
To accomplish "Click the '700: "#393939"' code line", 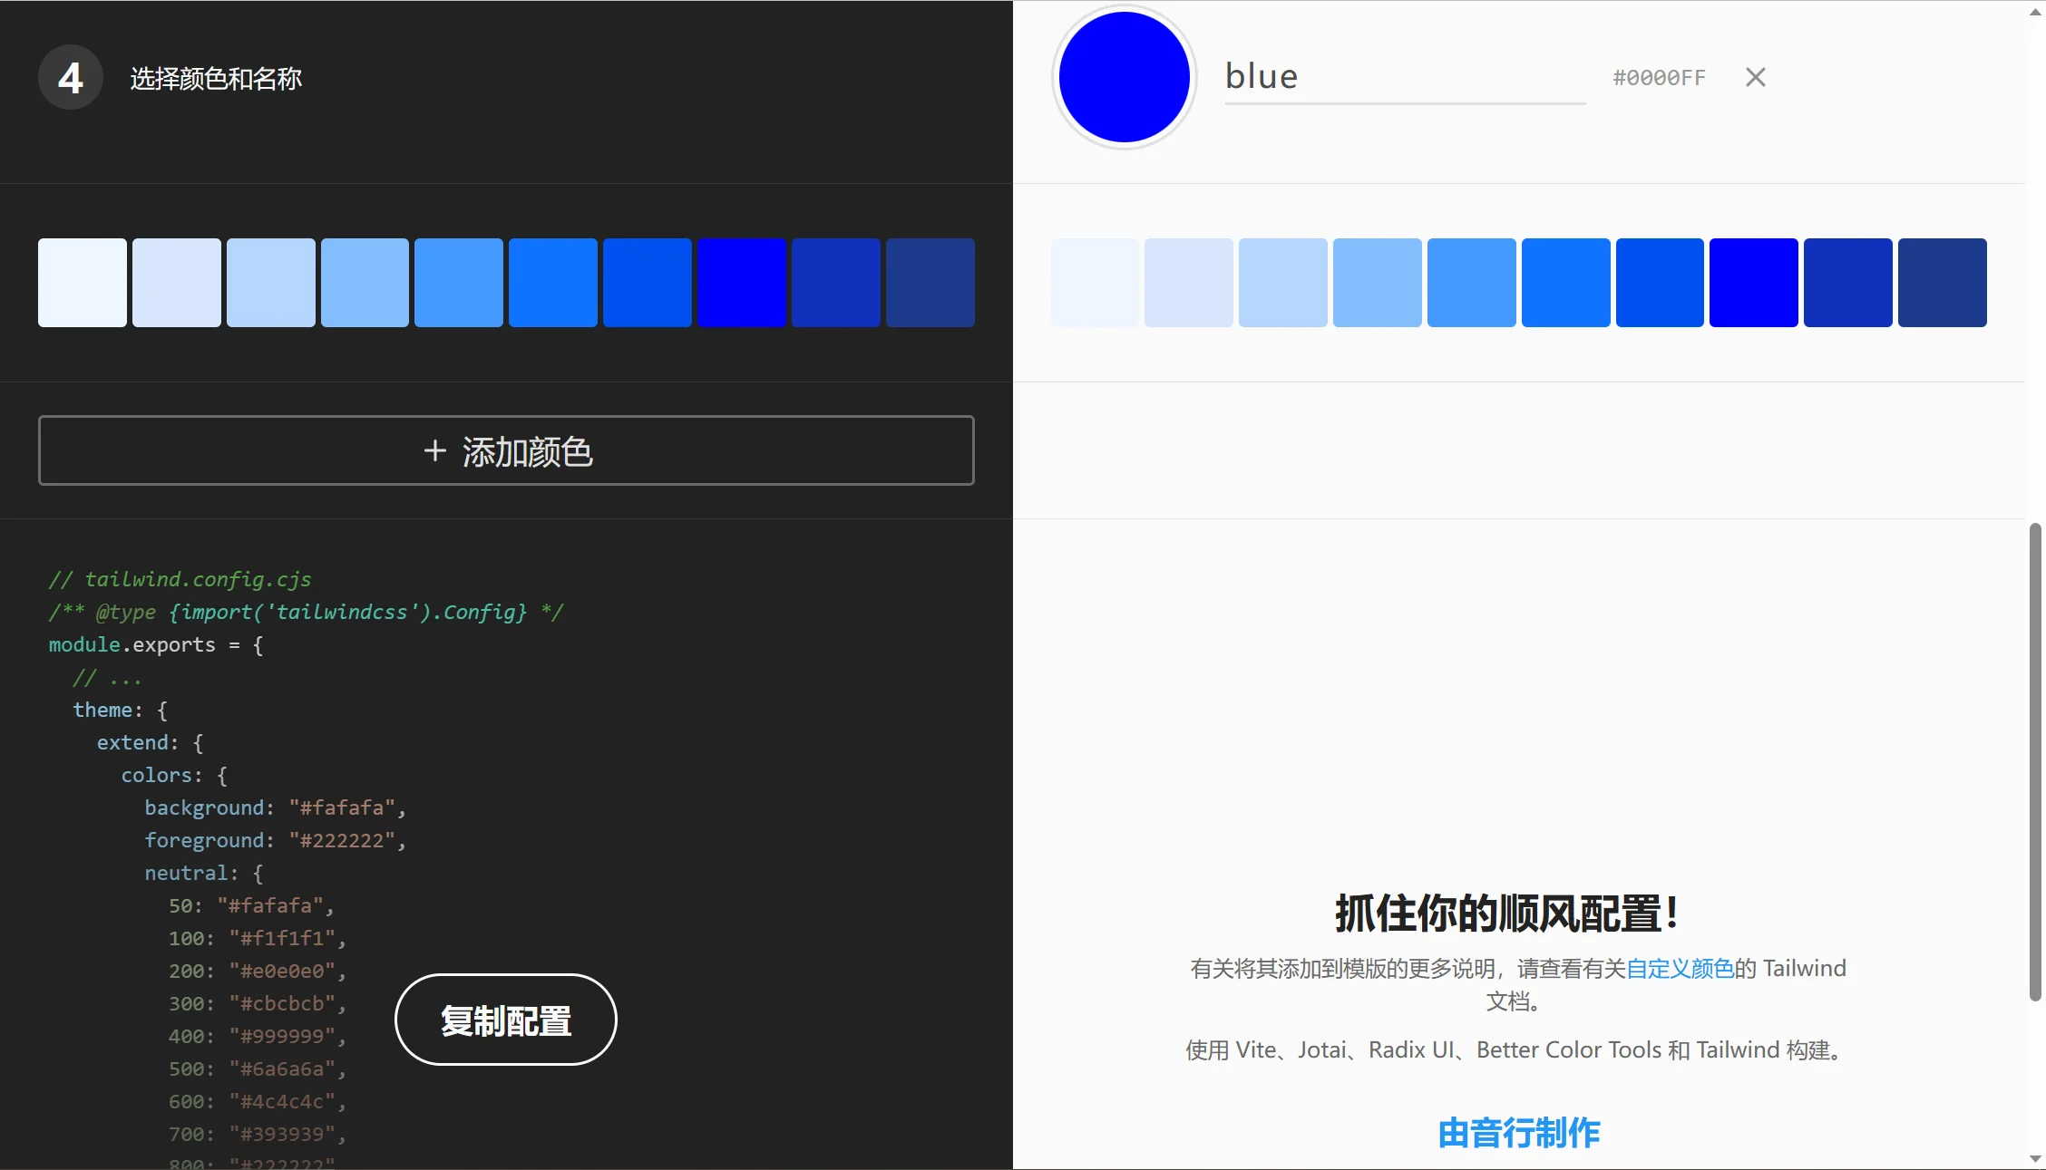I will point(258,1134).
